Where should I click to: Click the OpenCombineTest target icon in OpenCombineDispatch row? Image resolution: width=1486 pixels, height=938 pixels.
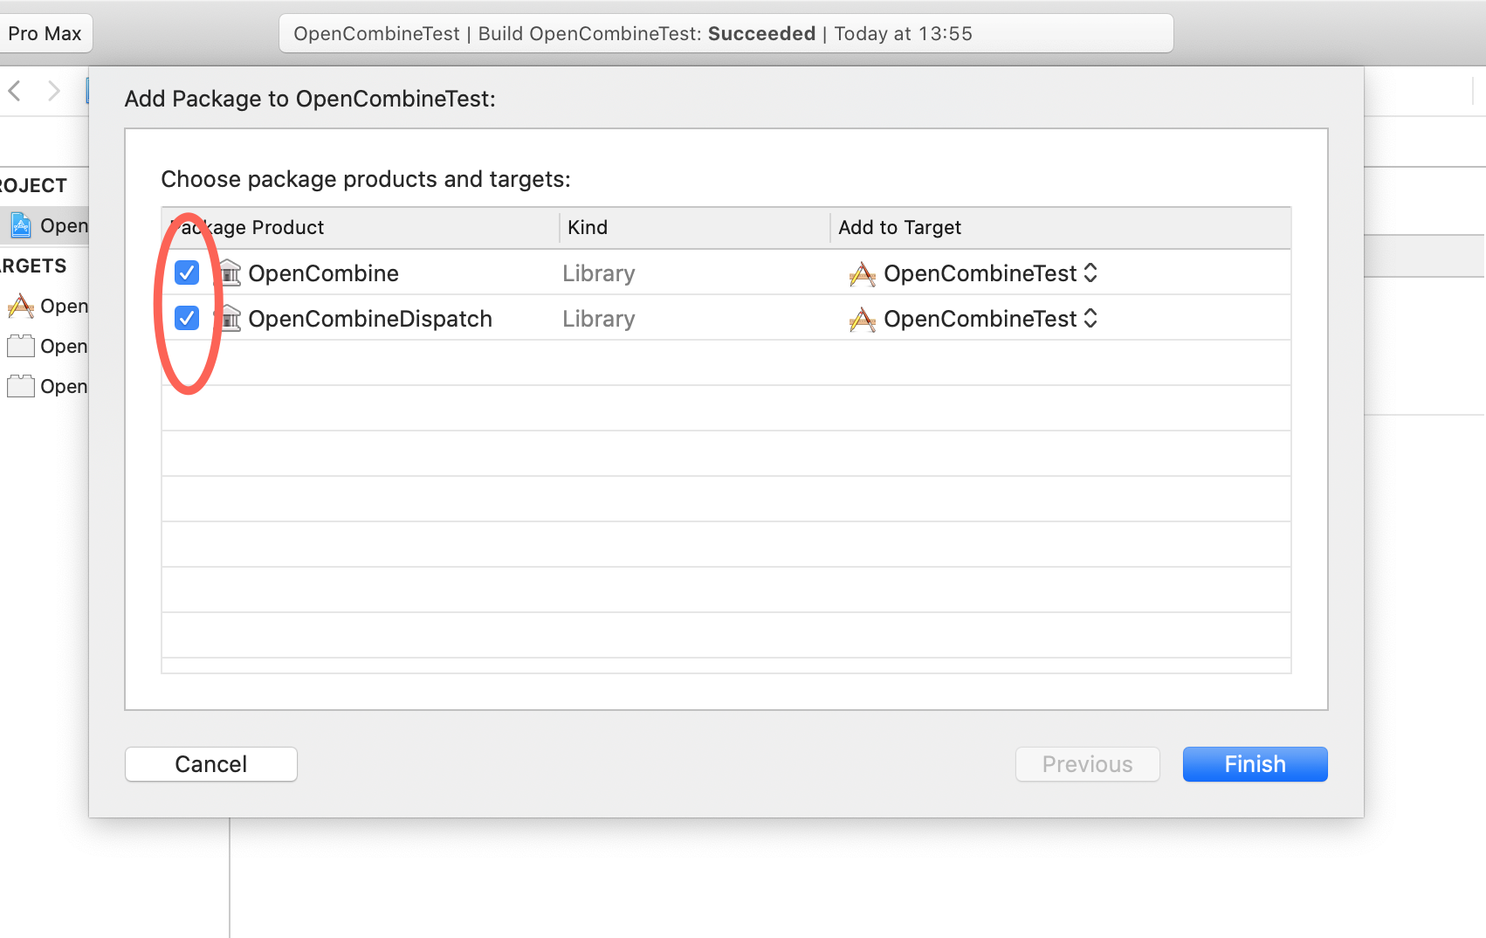(862, 319)
